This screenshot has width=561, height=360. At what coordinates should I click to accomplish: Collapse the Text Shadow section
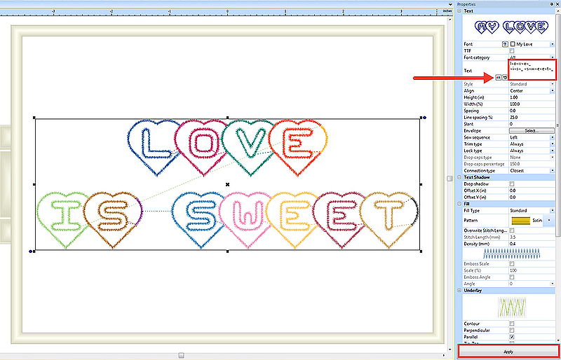459,177
